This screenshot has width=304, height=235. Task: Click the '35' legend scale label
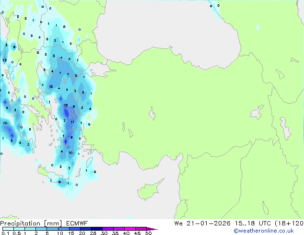tap(115, 233)
